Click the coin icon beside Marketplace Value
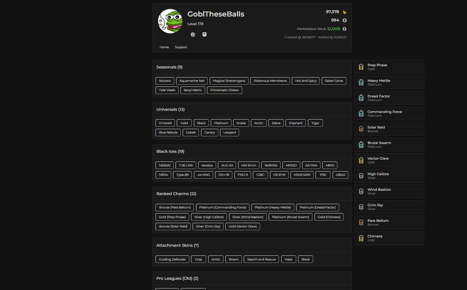Image resolution: width=467 pixels, height=290 pixels. [x=344, y=29]
